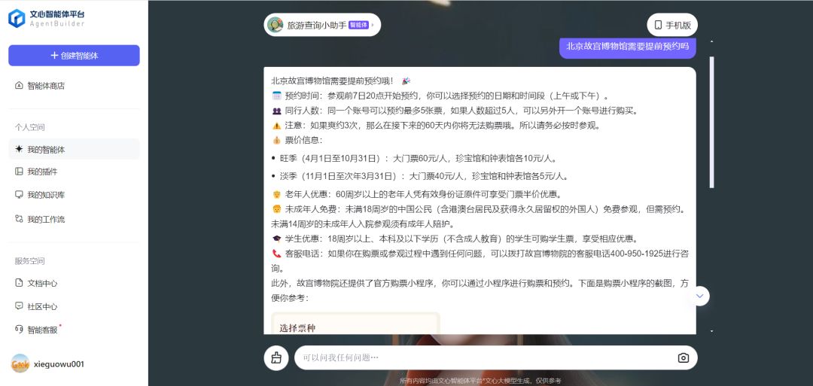Image resolution: width=813 pixels, height=386 pixels.
Task: Click the chat scrollbar down arrow
Action: click(712, 330)
